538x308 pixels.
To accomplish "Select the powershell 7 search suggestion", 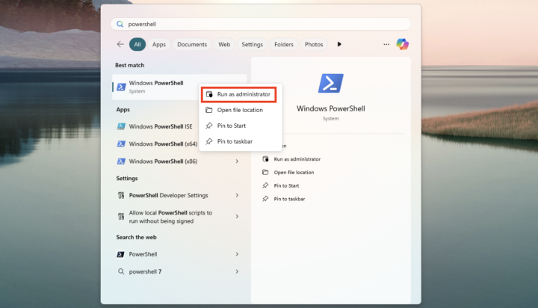I will coord(179,271).
